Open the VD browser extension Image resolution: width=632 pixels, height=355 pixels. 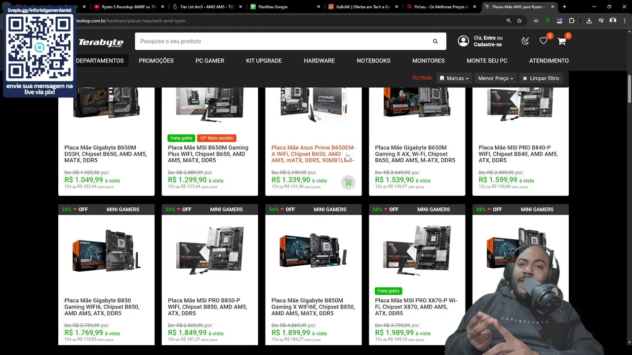(536, 21)
